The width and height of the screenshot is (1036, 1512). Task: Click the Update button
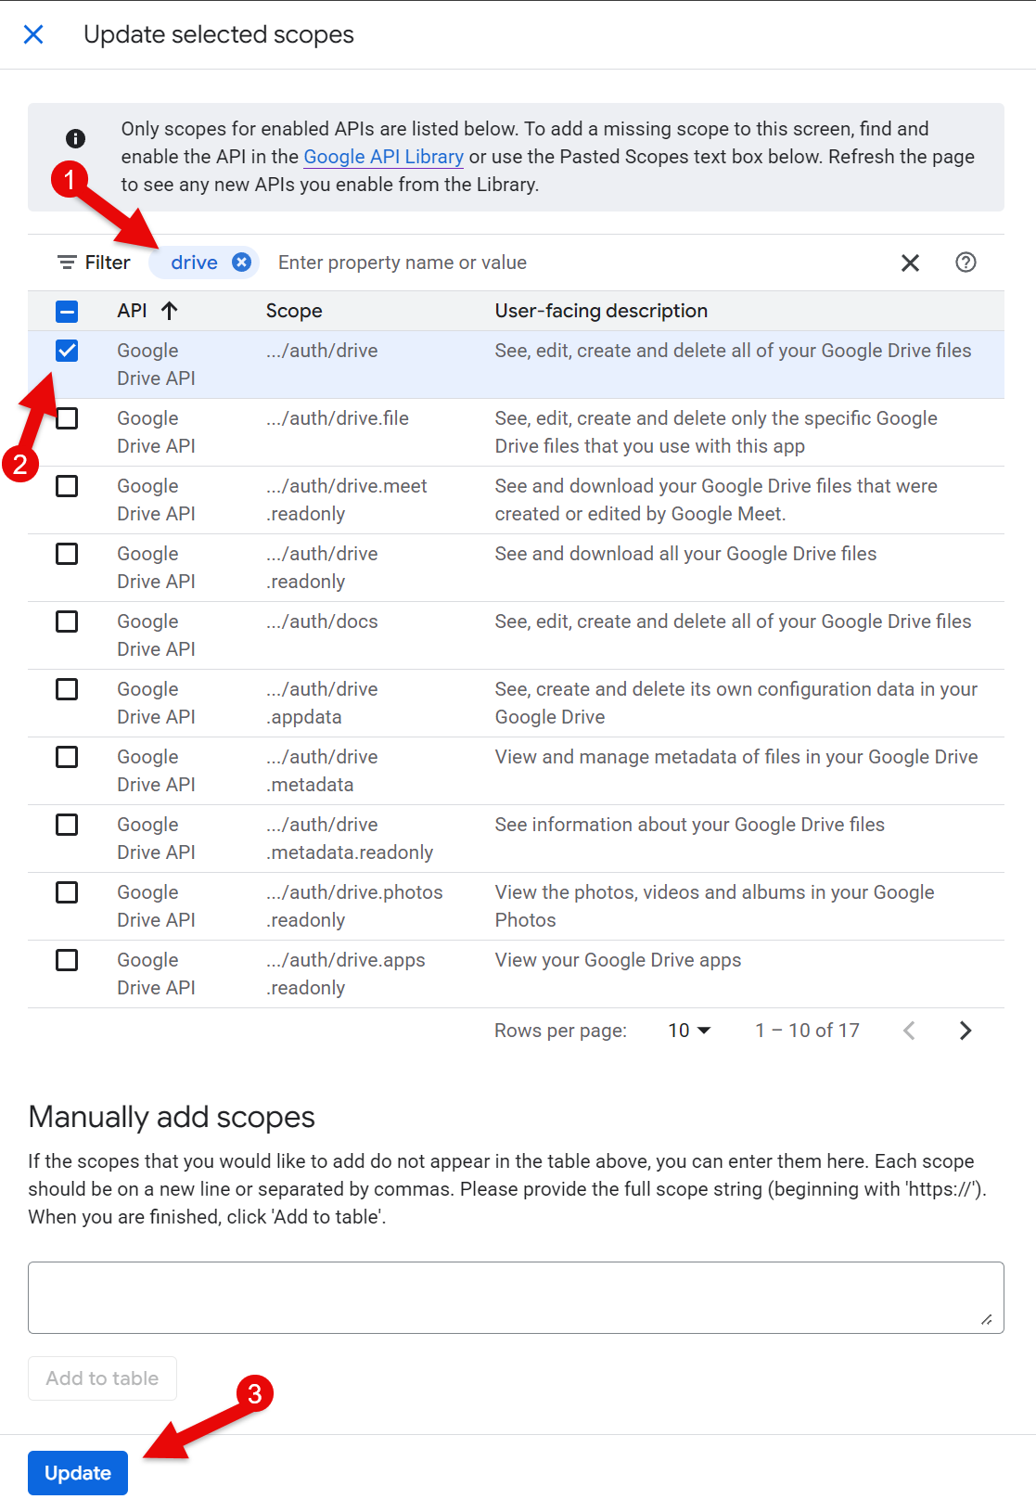(x=78, y=1473)
